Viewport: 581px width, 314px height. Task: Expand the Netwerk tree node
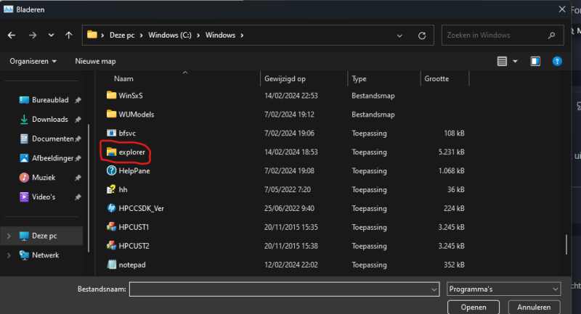tap(9, 255)
